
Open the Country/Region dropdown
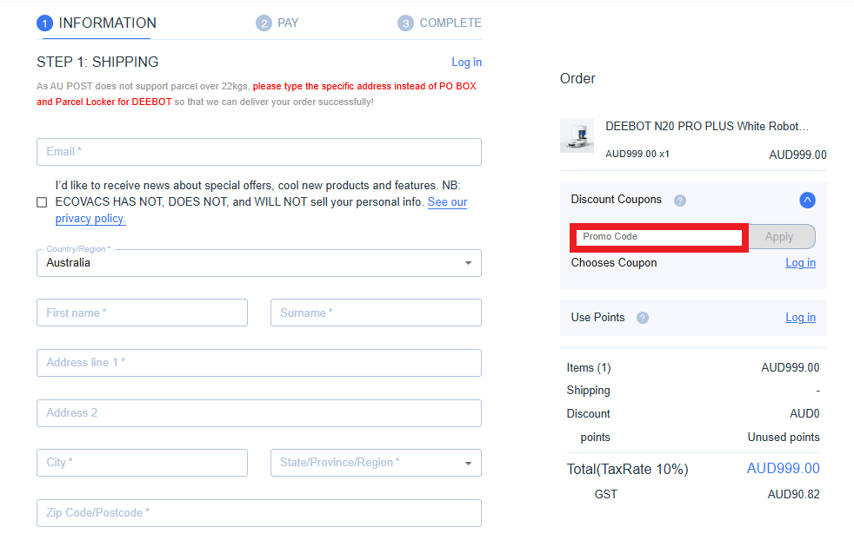click(x=258, y=263)
